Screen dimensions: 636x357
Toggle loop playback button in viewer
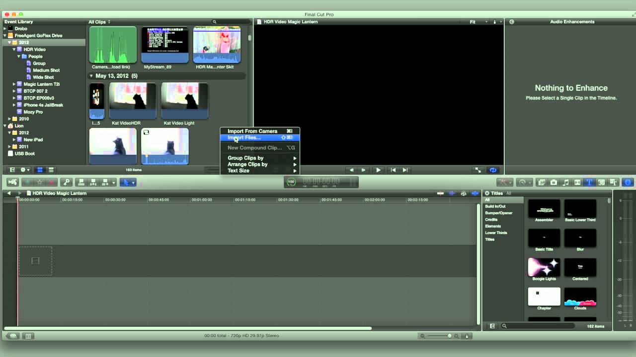(x=493, y=170)
